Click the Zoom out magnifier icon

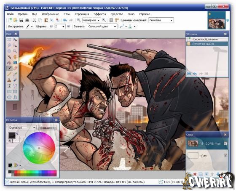(78, 20)
